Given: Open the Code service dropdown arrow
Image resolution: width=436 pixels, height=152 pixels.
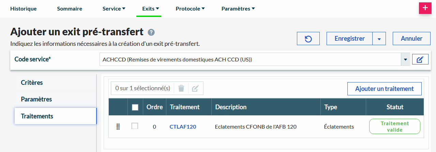Looking at the screenshot, I should pos(405,60).
